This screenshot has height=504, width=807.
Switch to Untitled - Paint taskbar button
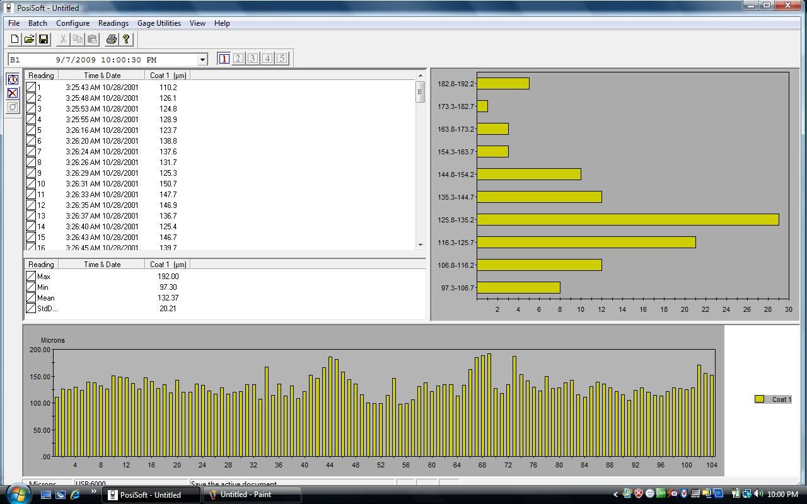[252, 495]
